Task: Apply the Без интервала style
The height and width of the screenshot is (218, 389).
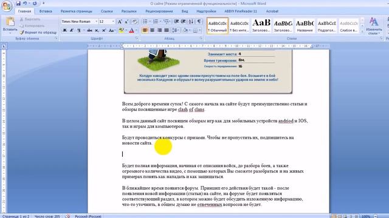Action: [239, 25]
